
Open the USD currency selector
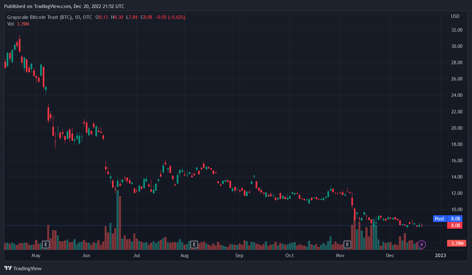pyautogui.click(x=455, y=16)
